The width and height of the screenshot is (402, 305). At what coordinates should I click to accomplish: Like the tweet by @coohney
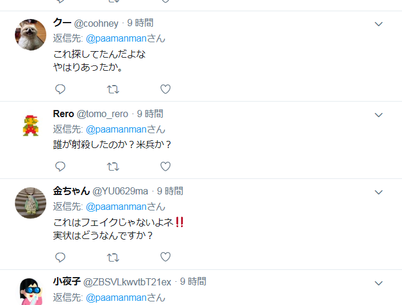(165, 89)
